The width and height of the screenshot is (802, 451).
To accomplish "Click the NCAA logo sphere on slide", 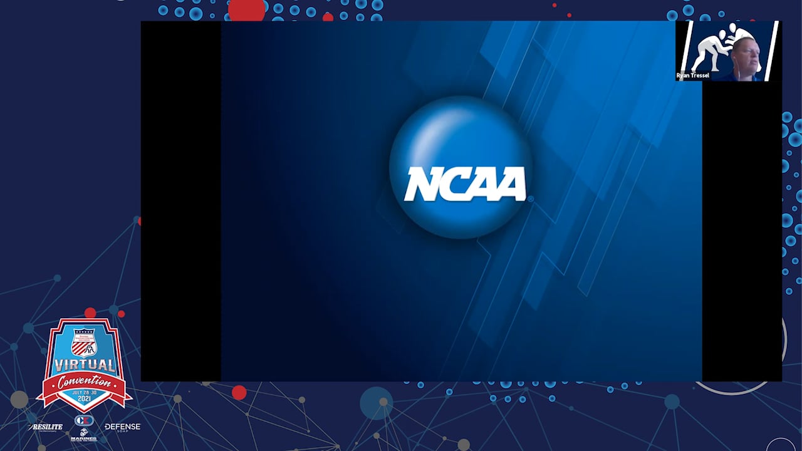I will point(461,167).
